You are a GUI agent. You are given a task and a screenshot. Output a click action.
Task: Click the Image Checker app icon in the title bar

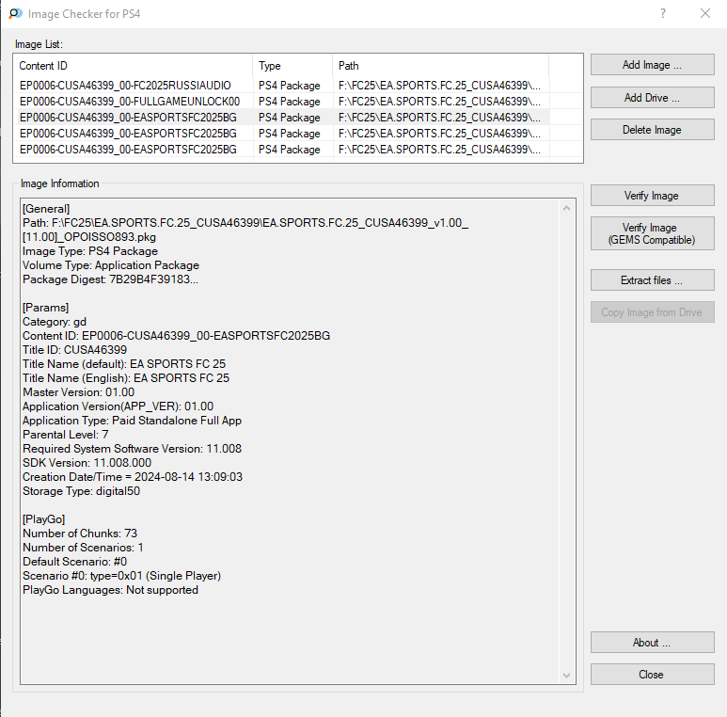[x=15, y=14]
